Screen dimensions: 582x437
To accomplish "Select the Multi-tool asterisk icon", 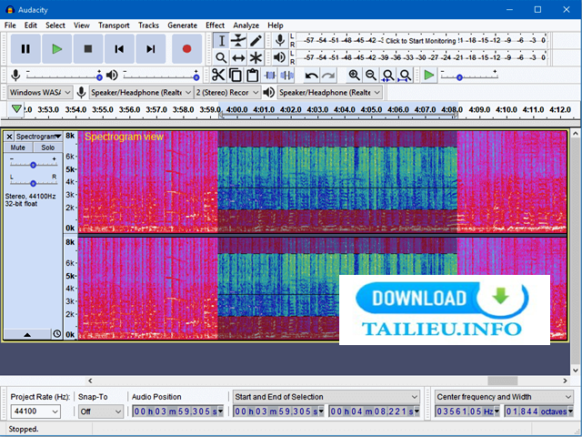I will point(256,57).
